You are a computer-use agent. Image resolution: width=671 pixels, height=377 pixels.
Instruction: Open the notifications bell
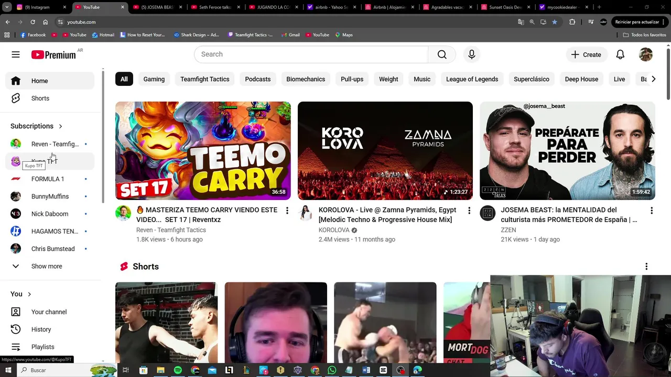620,54
